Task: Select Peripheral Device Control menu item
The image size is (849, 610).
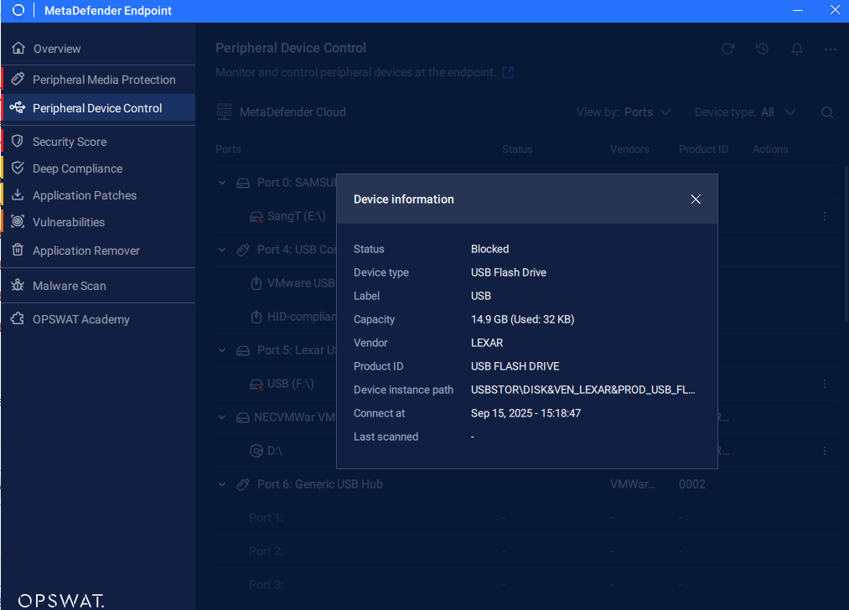Action: tap(98, 108)
